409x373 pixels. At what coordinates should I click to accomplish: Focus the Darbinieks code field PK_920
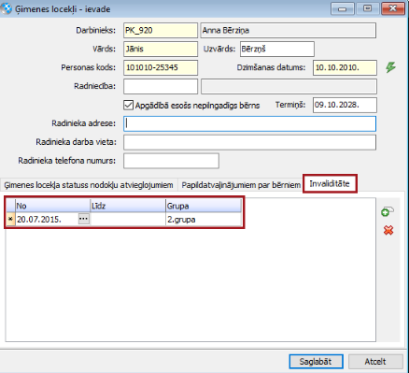[161, 31]
